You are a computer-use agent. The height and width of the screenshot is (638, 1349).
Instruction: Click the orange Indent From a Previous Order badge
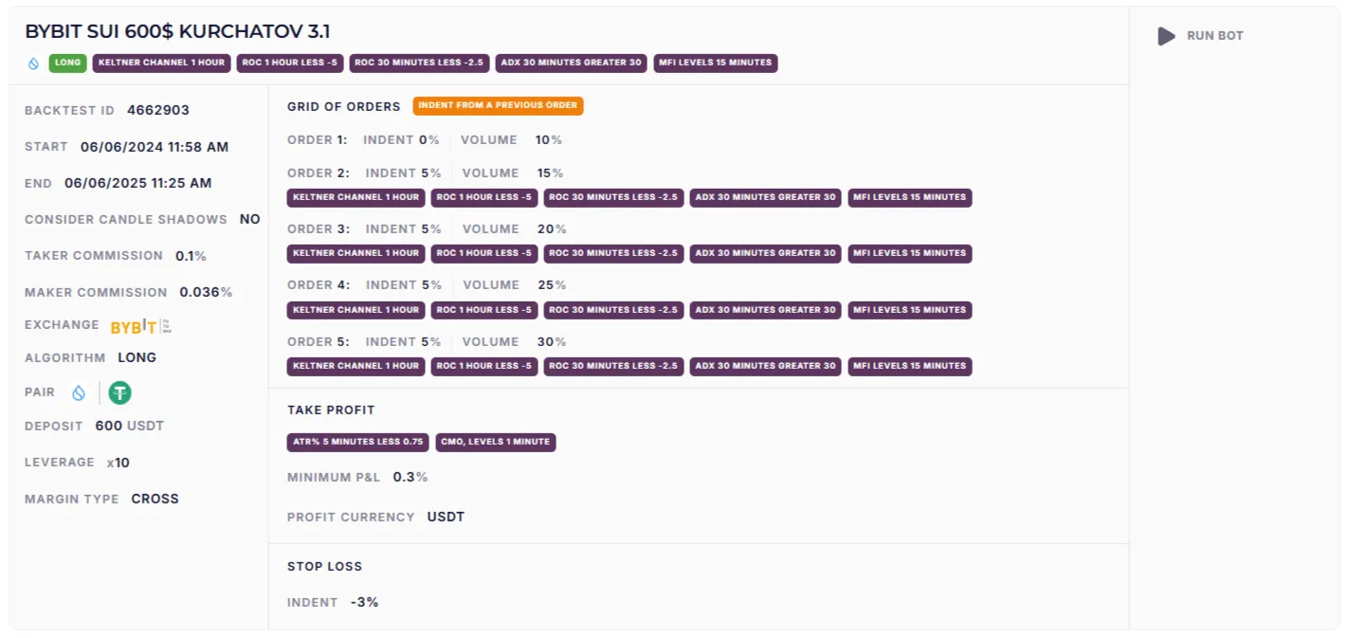pos(498,105)
